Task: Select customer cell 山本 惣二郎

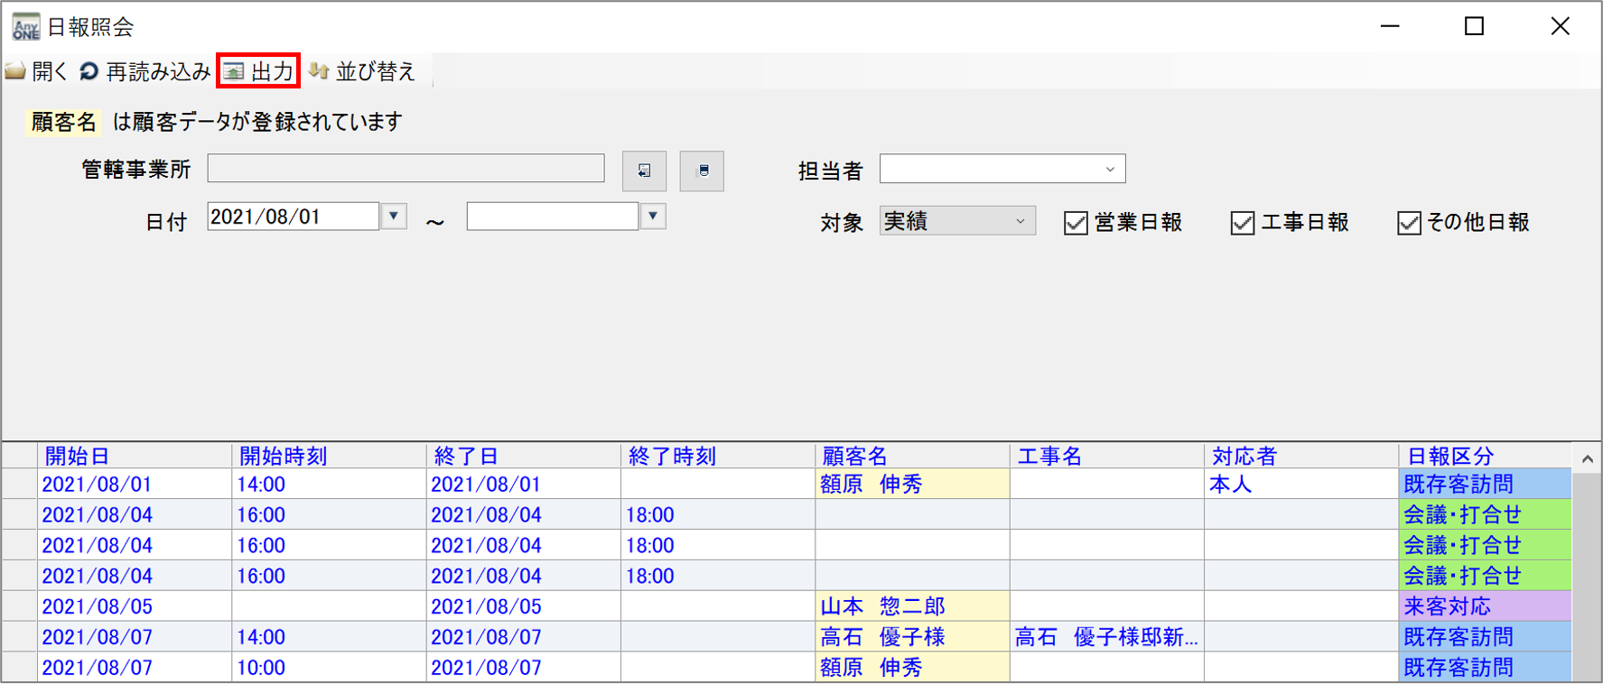Action: click(911, 606)
